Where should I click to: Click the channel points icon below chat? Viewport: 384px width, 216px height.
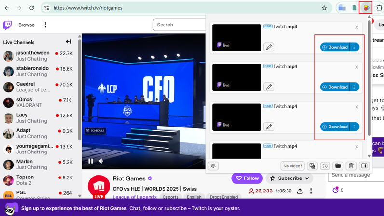(x=335, y=190)
